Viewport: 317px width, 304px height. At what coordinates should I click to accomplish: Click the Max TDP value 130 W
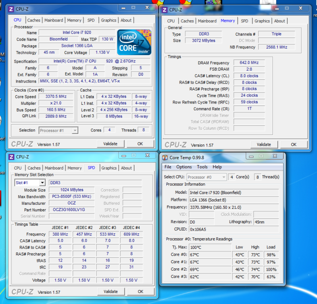pos(108,39)
